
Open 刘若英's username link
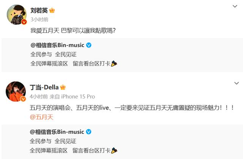coord(39,11)
